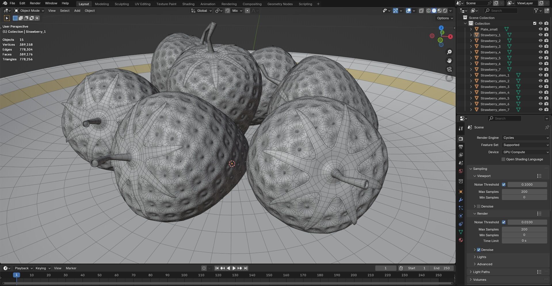Open the Modifiers wrench tab icon
The width and height of the screenshot is (552, 286).
point(461,200)
